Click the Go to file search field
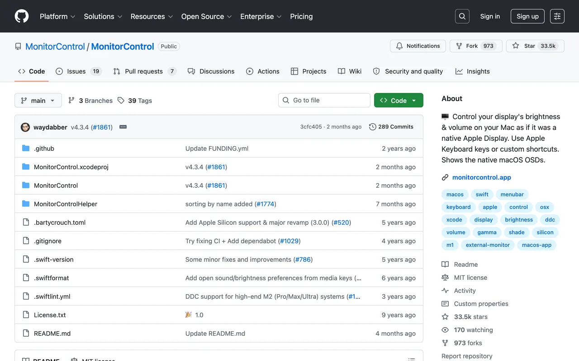579x361 pixels. point(324,100)
